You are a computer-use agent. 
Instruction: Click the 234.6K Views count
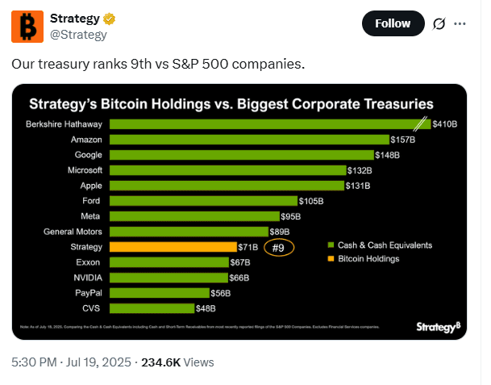point(177,363)
